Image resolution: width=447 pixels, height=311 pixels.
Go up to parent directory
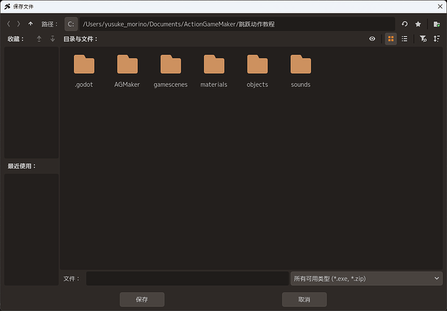30,24
